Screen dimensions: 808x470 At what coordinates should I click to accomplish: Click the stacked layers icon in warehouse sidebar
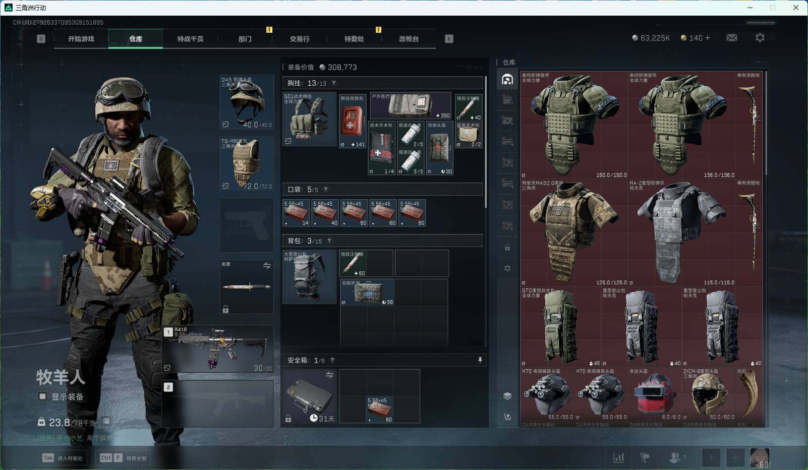[507, 396]
